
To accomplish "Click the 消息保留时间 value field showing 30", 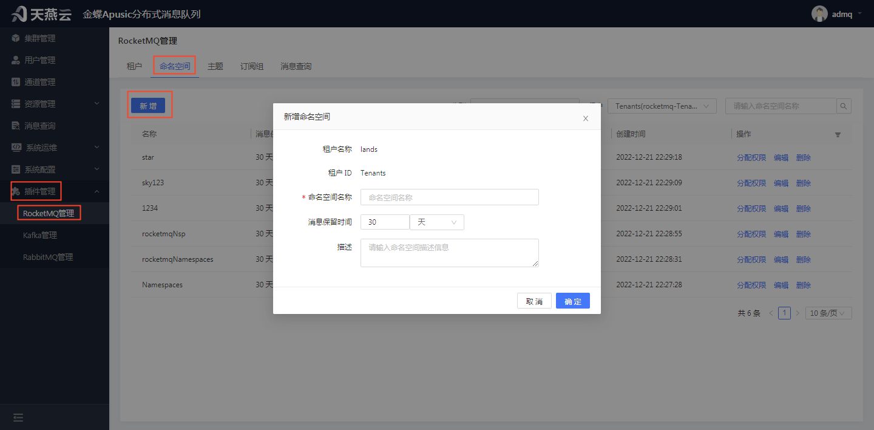I will (x=385, y=222).
